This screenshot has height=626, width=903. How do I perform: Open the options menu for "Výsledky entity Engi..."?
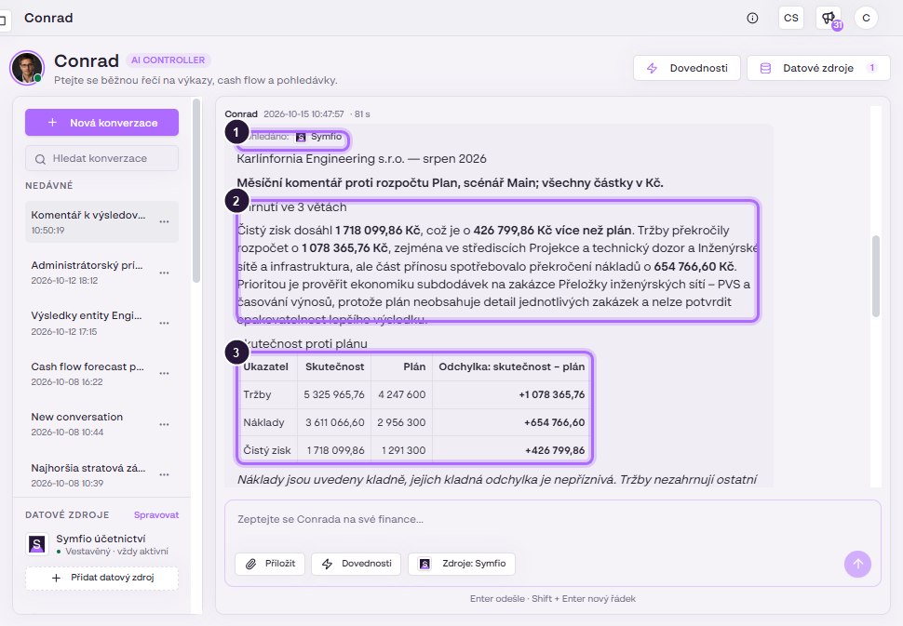164,323
